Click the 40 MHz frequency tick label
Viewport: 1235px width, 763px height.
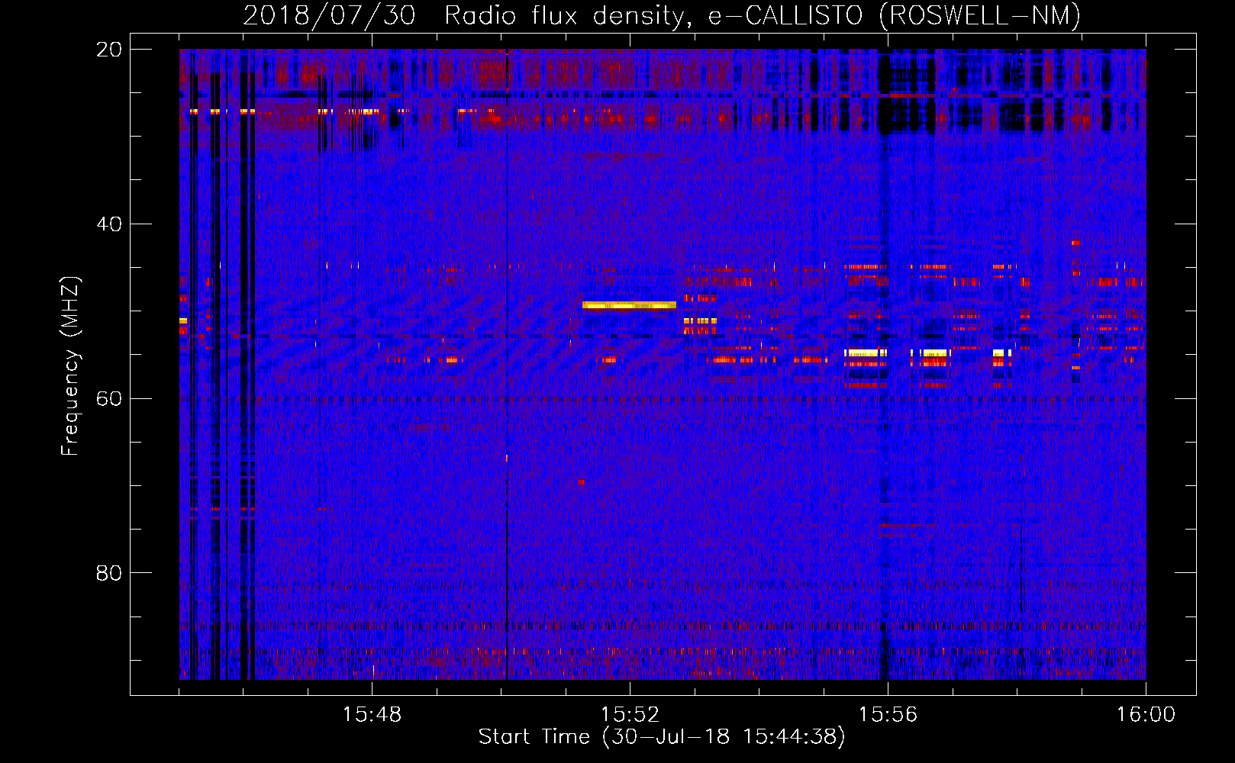point(109,224)
